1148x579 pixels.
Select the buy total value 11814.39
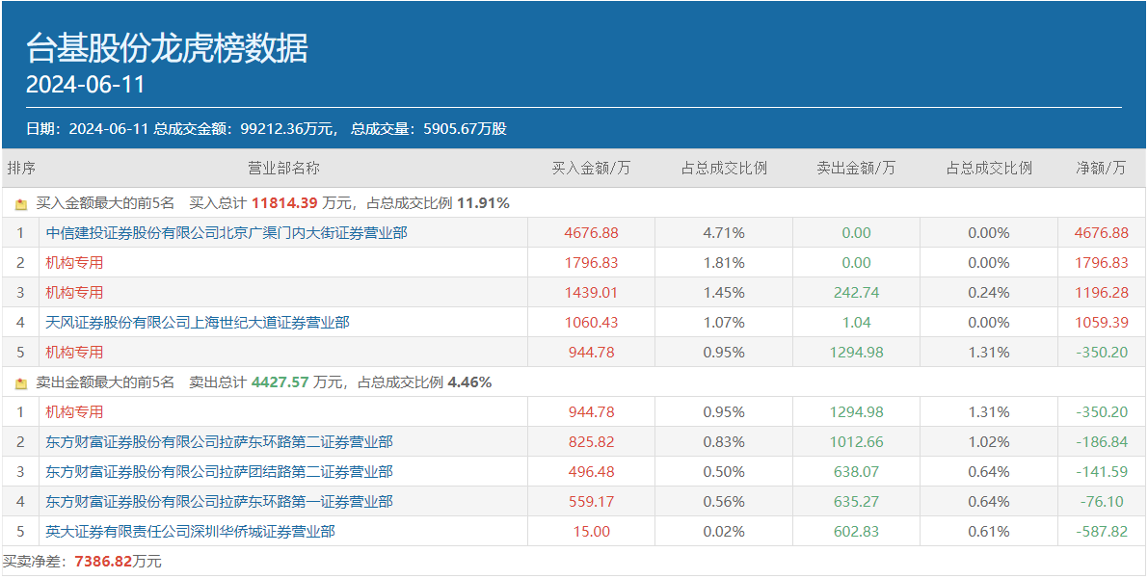[284, 203]
